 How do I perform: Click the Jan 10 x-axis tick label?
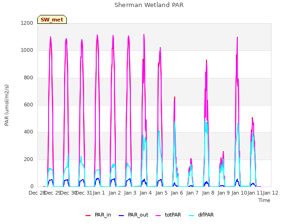(239, 193)
